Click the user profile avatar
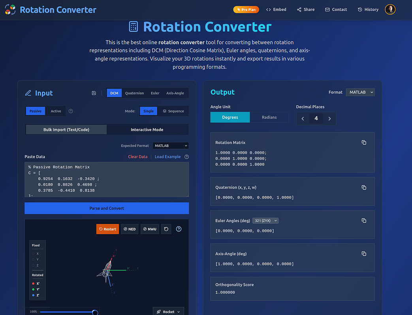Viewport: 412px width, 315px height. tap(390, 9)
